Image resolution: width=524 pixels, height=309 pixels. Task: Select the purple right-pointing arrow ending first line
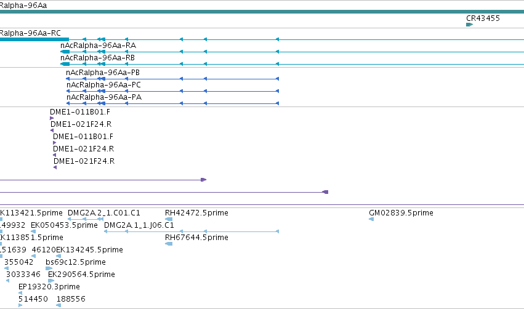tap(204, 180)
